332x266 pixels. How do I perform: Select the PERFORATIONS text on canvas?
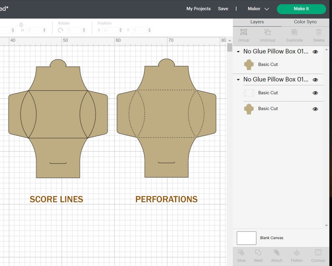[166, 199]
